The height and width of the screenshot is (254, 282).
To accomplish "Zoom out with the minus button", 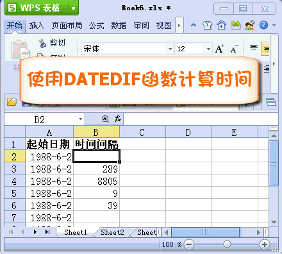I will pos(189,244).
